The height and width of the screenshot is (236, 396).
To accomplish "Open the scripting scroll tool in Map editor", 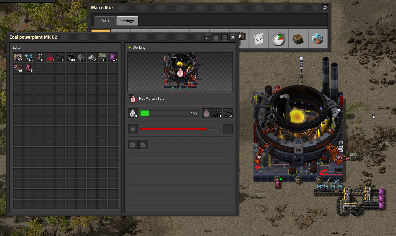I will [x=259, y=39].
